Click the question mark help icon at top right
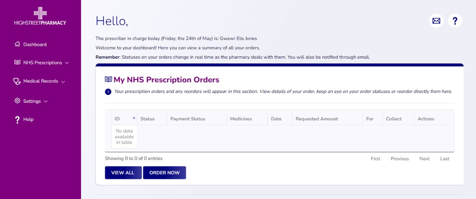The image size is (476, 199). 455,21
